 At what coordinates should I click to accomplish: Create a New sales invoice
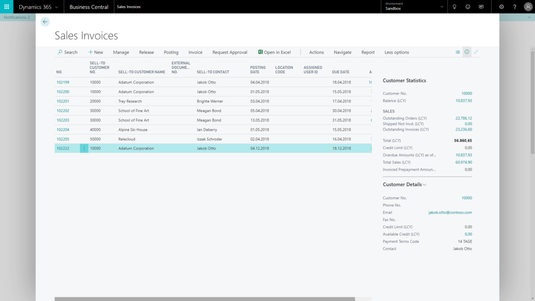96,52
